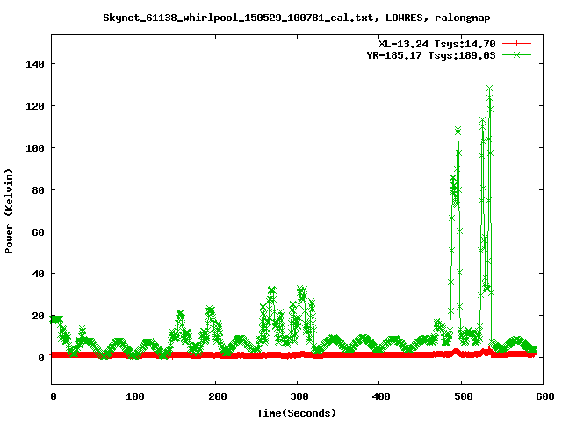Click the 140 tick label on y-axis
Viewport: 562px width, 421px height.
[x=35, y=64]
